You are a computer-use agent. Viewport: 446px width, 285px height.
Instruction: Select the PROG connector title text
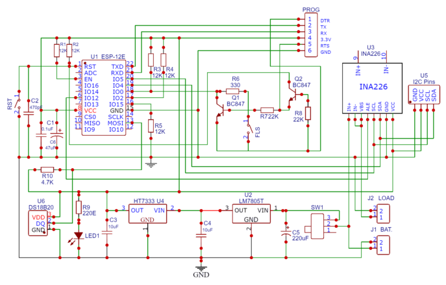(x=311, y=9)
